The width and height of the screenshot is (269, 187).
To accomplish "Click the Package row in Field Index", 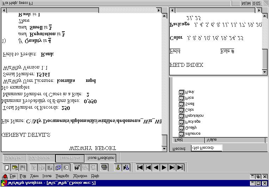I will pos(215,25).
